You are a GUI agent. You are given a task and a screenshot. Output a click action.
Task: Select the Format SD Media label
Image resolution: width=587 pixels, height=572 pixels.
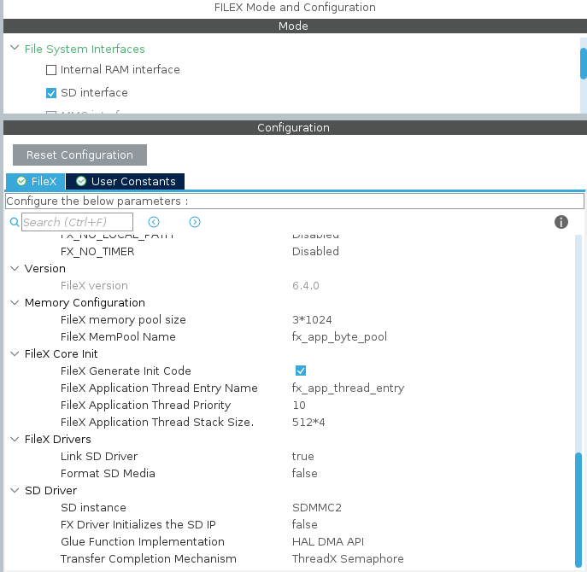coord(108,473)
